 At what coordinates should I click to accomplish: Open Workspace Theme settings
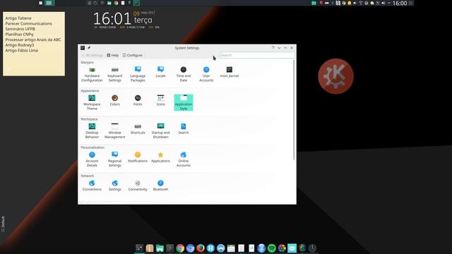coord(92,102)
